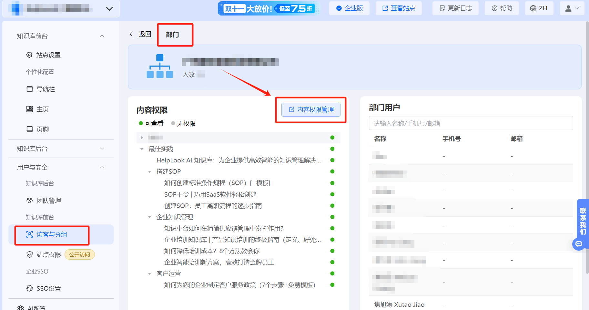Open the workspace selector dropdown chevron
Viewport: 589px width, 310px height.
[x=109, y=9]
